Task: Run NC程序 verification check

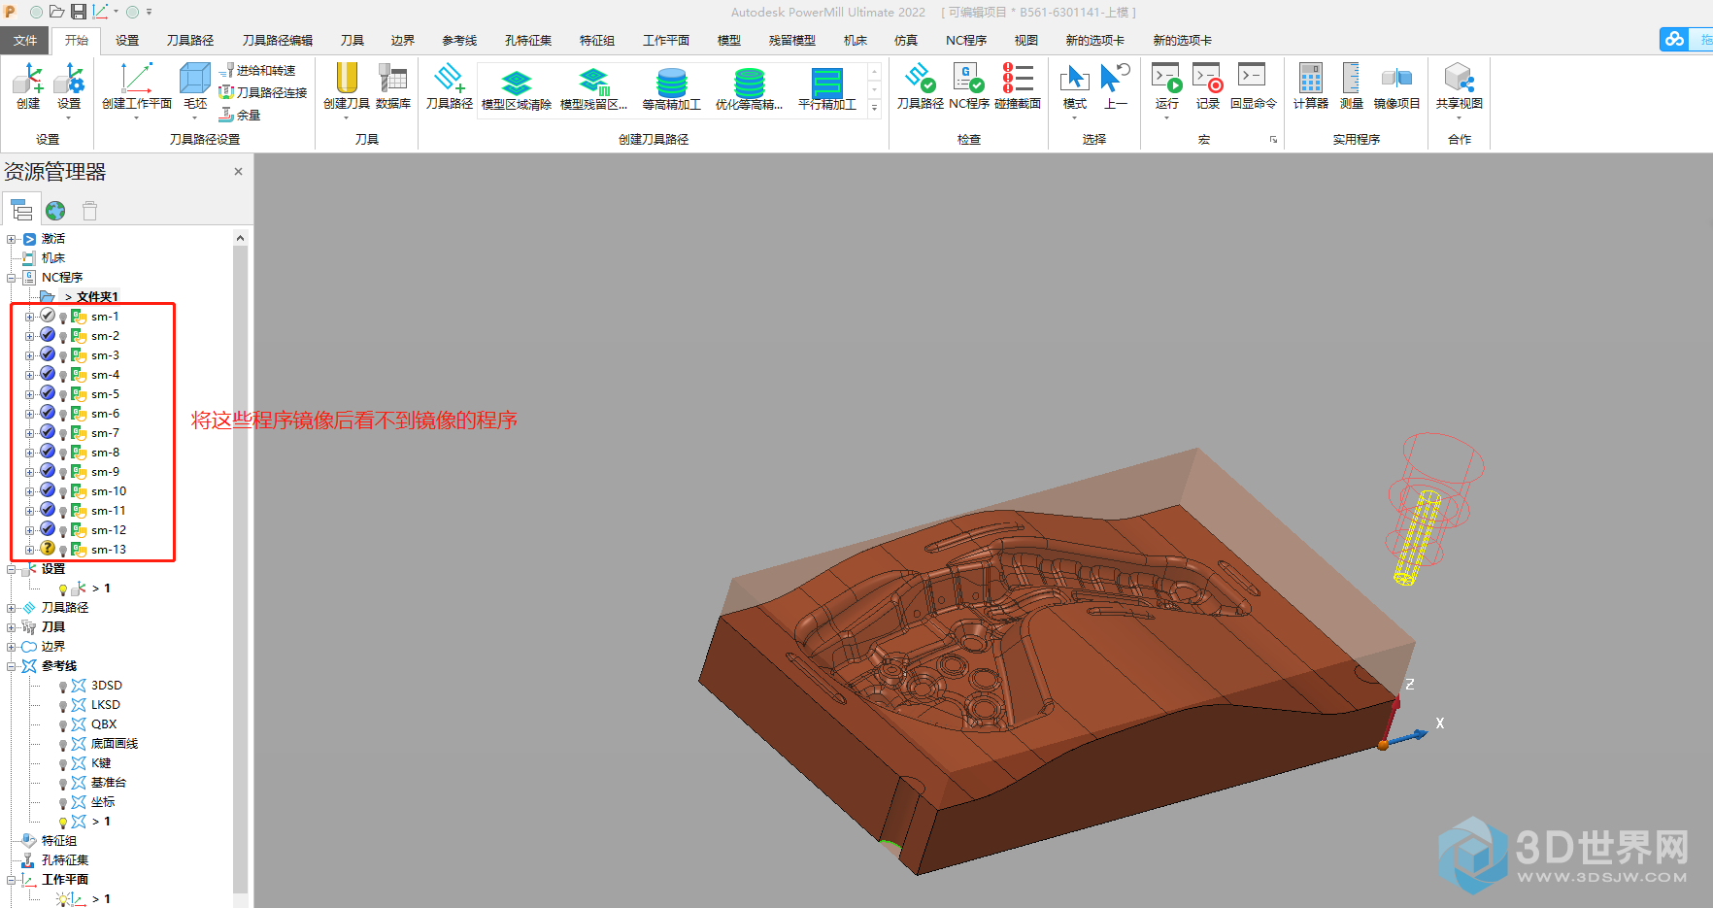Action: tap(969, 86)
